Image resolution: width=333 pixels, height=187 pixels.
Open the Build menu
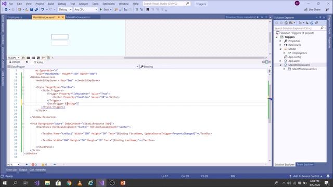(x=50, y=4)
